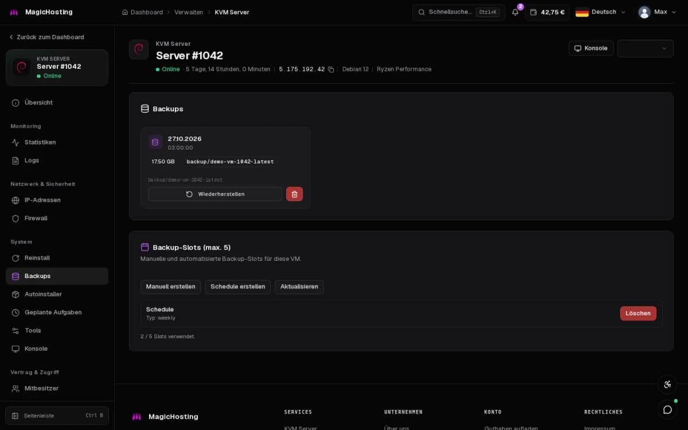Copy the server IP address
This screenshot has width=688, height=430.
coord(331,69)
